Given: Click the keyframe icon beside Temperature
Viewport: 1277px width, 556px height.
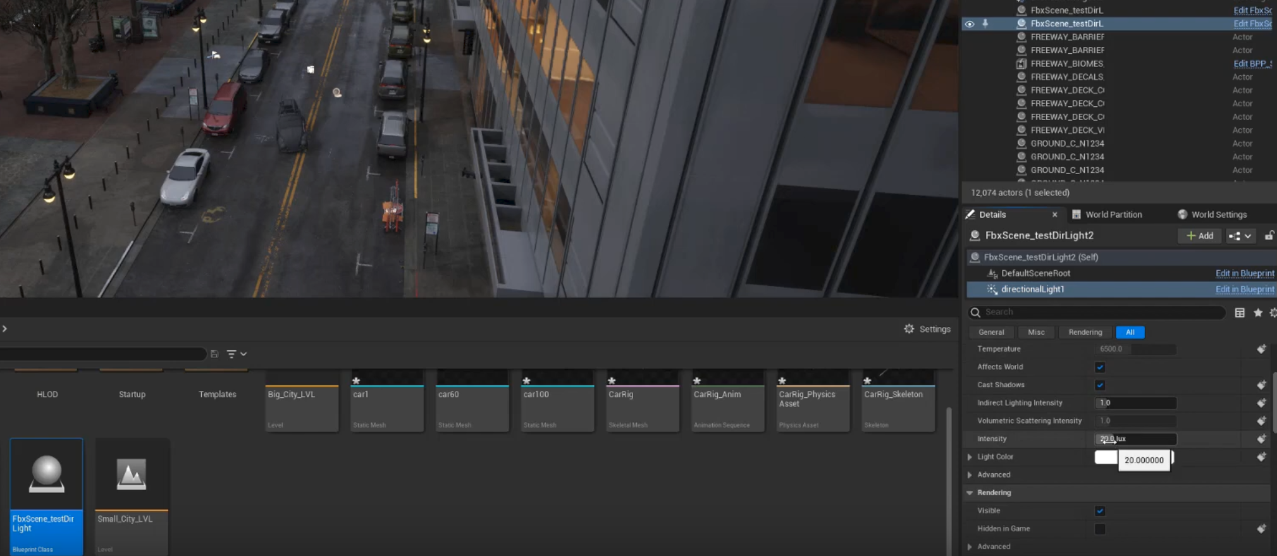Looking at the screenshot, I should coord(1261,349).
